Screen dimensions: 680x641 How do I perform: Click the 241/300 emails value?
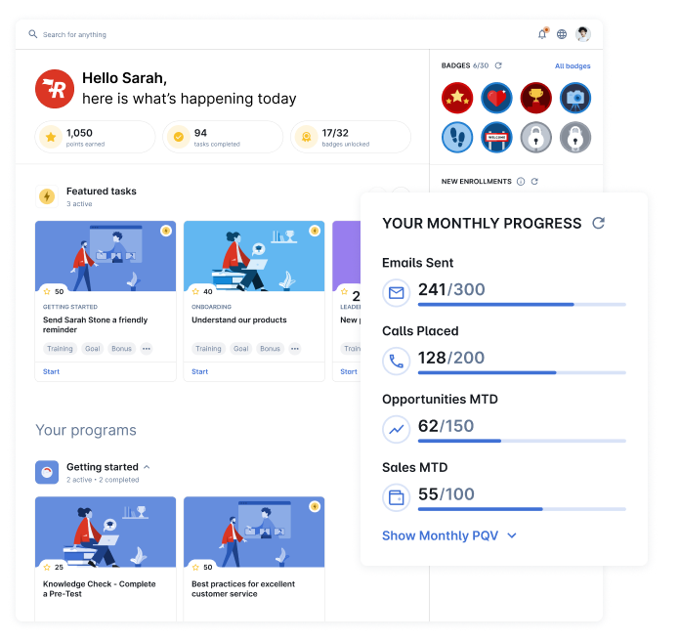[451, 289]
